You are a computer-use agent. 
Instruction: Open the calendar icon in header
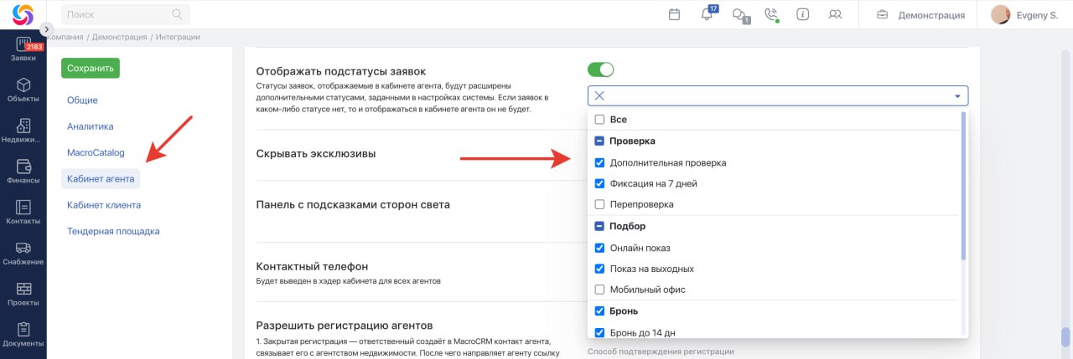[674, 14]
